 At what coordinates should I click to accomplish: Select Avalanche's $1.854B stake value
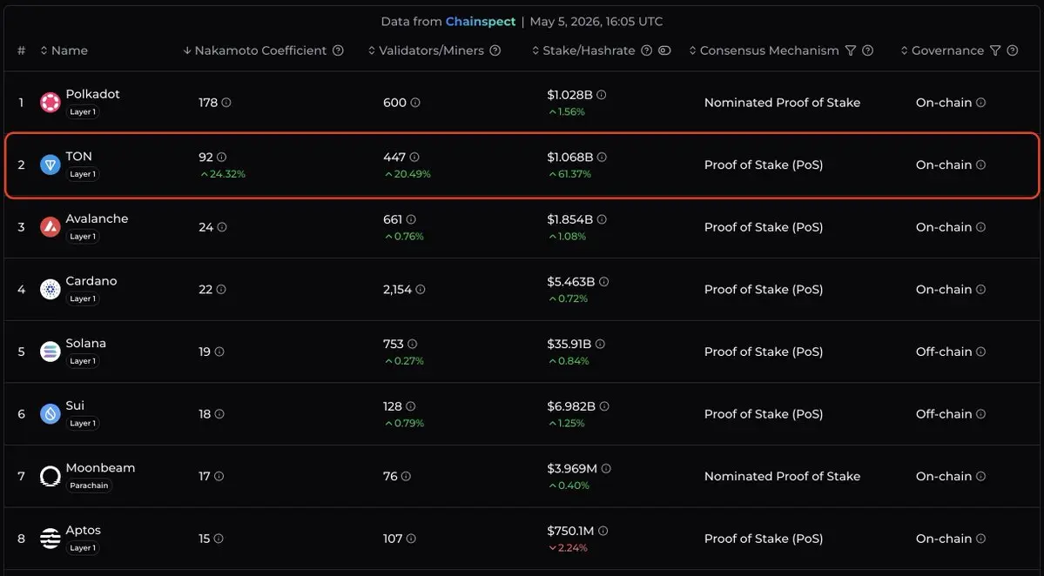[x=570, y=218]
